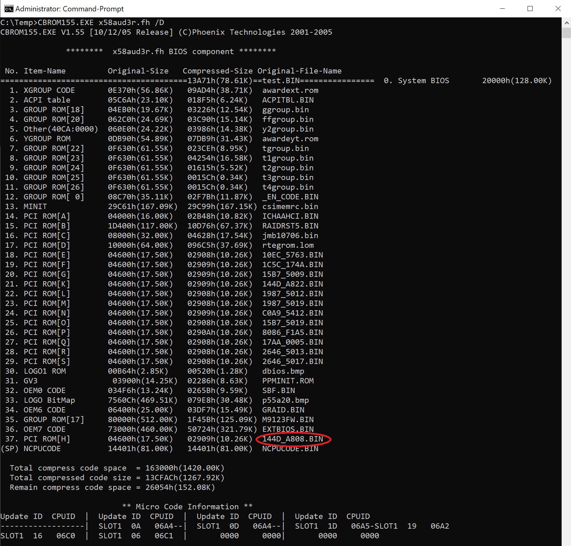571x546 pixels.
Task: Click 'test.BIN' in the System BIOS line
Action: pos(281,80)
